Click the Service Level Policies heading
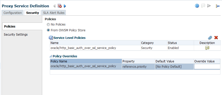222x95 pixels. (x=69, y=38)
